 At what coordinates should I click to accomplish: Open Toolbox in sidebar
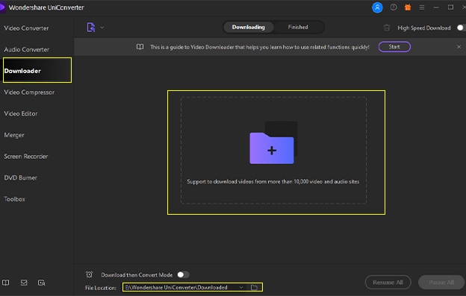[14, 199]
